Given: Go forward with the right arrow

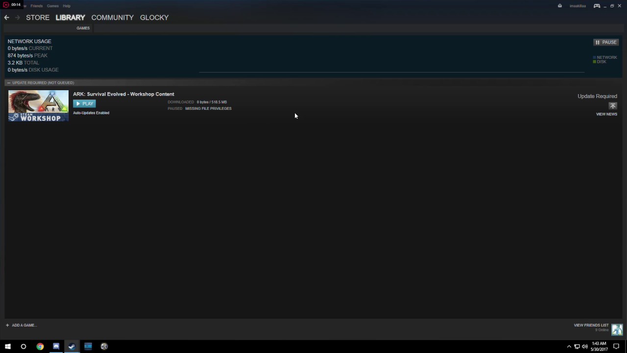Looking at the screenshot, I should click(18, 18).
